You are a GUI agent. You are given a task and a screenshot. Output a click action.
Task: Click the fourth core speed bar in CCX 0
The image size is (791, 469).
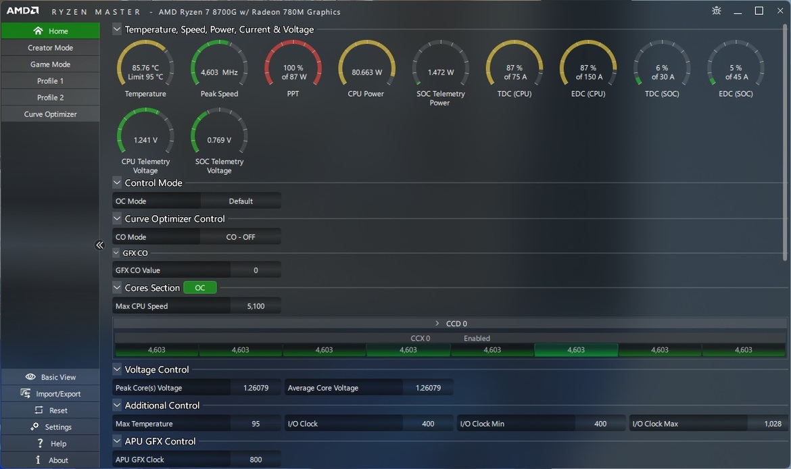click(x=408, y=350)
